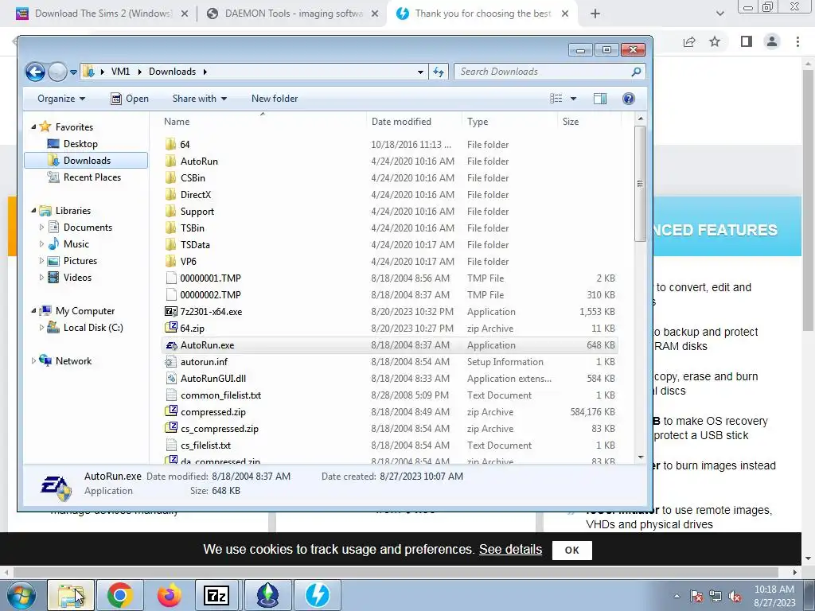Collapse the Favorites tree group
Viewport: 815px width, 611px height.
click(x=33, y=126)
